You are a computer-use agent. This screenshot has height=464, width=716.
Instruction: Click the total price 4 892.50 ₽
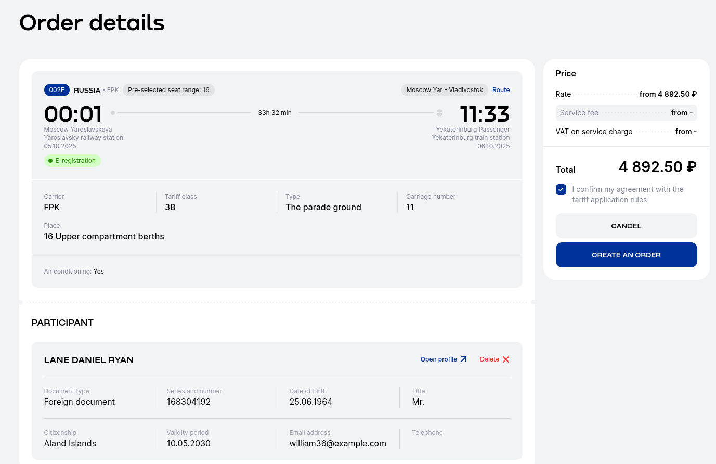pyautogui.click(x=657, y=167)
